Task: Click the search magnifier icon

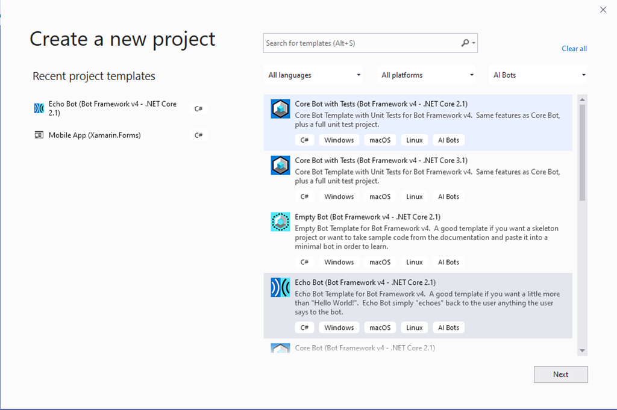Action: (465, 43)
